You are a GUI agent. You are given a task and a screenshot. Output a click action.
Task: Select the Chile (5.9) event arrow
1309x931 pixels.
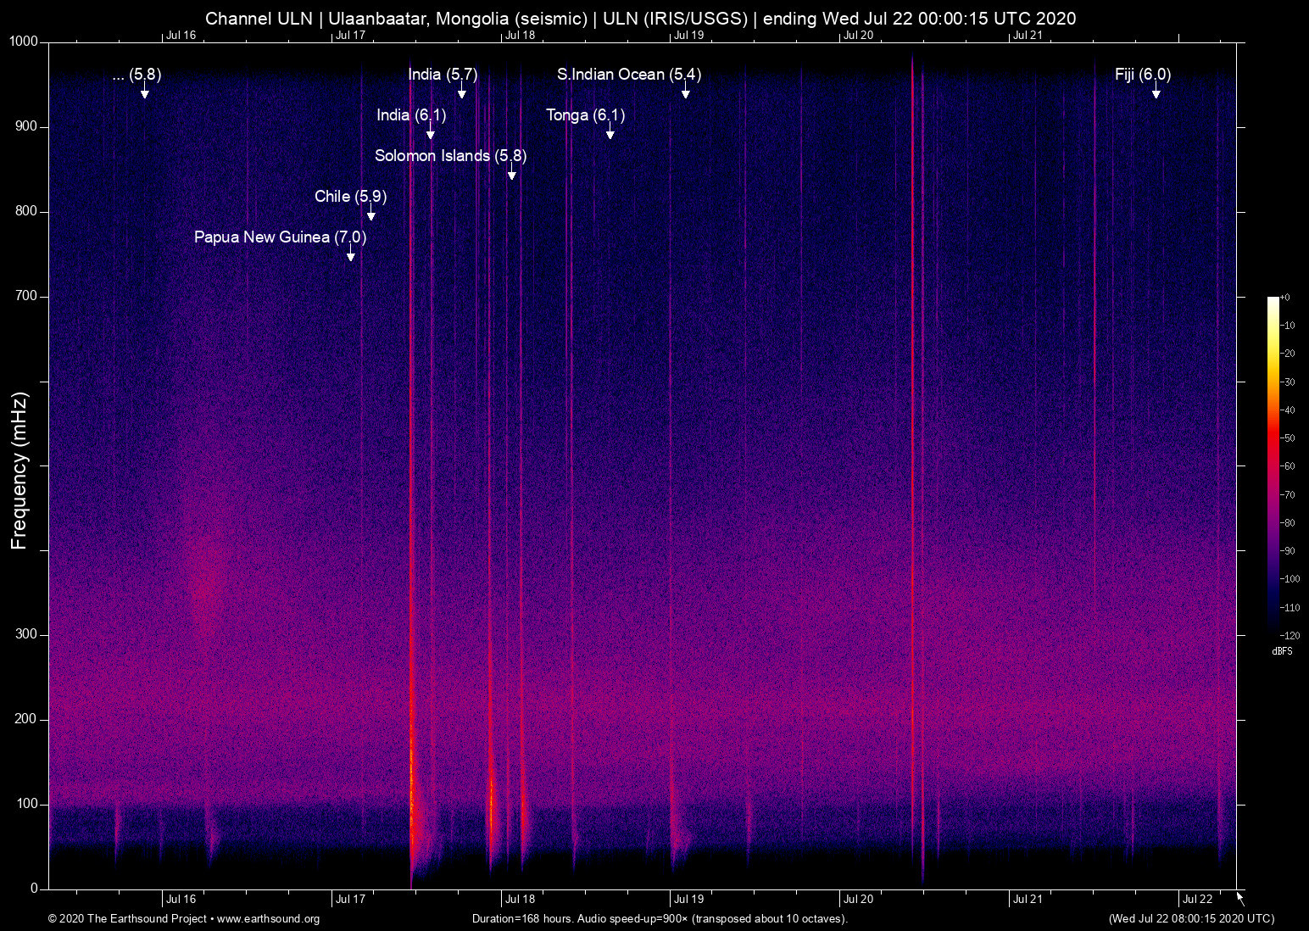pyautogui.click(x=370, y=215)
